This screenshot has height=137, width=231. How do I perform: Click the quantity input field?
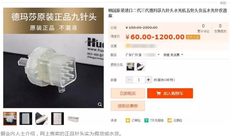139,80
